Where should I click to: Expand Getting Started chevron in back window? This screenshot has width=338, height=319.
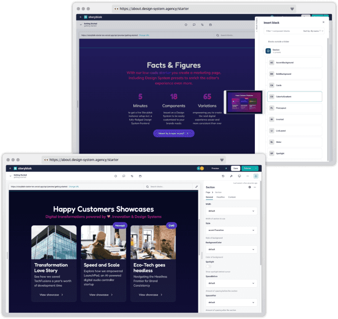pyautogui.click(x=81, y=25)
